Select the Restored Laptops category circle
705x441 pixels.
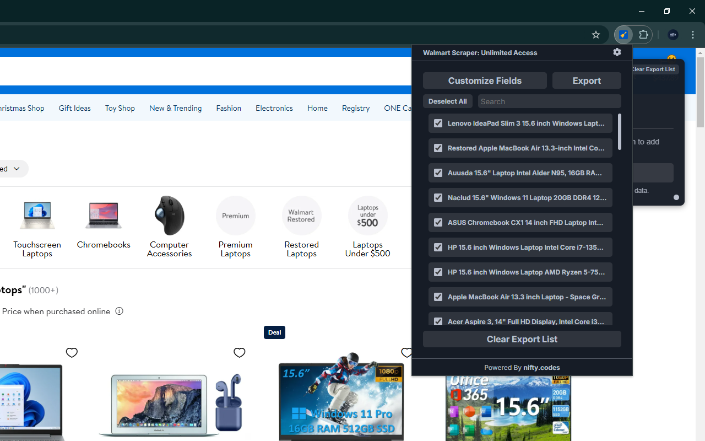click(301, 215)
